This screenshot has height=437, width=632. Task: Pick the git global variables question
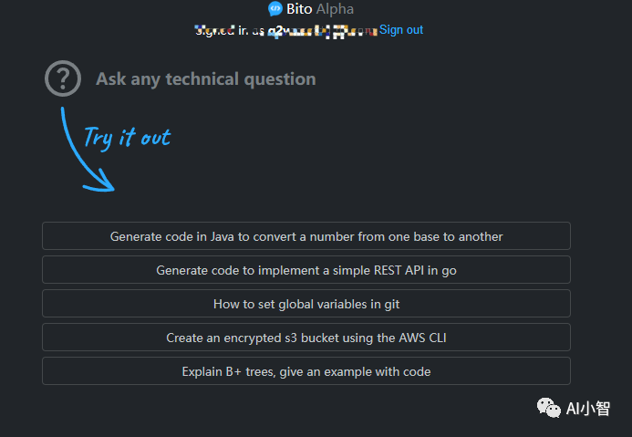tap(306, 304)
